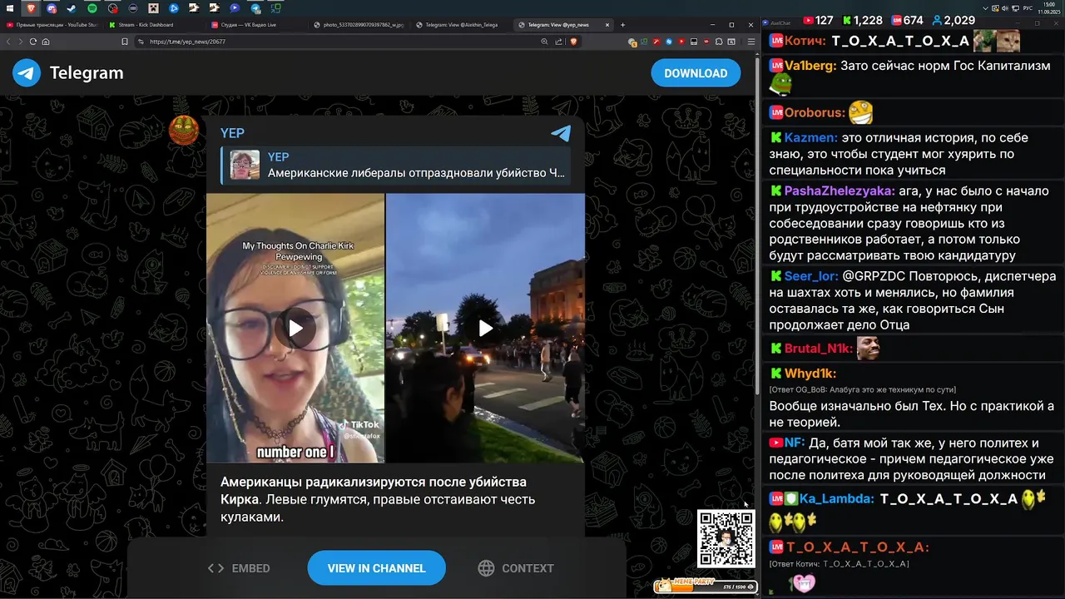Bookmark this page
Screen dimensions: 1065x599
pyautogui.click(x=125, y=42)
